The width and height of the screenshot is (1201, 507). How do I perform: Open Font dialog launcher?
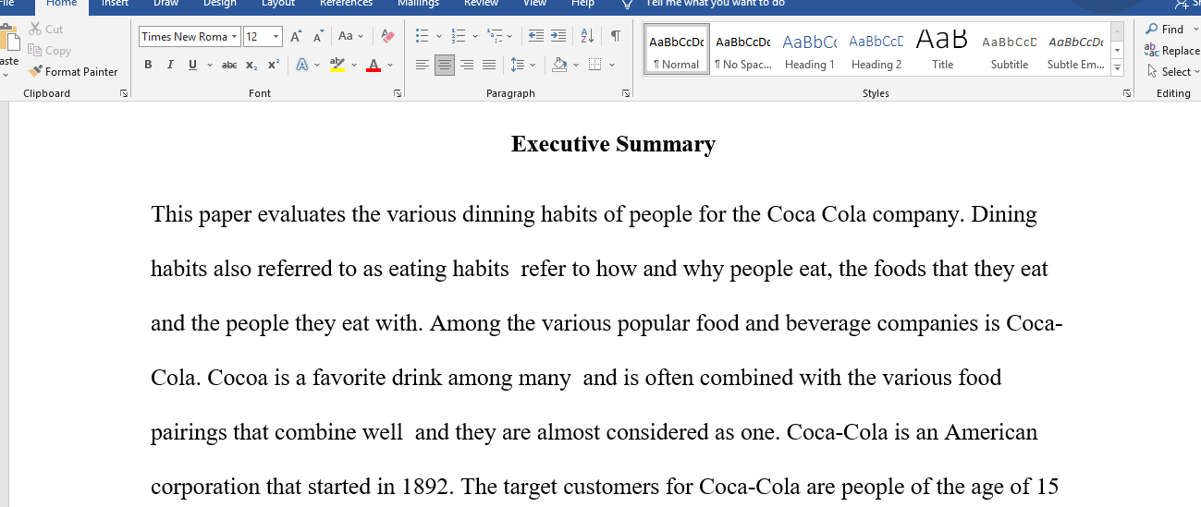[398, 93]
